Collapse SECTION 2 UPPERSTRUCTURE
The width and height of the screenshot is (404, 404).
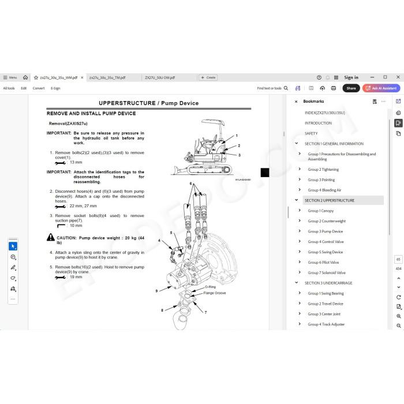point(296,200)
